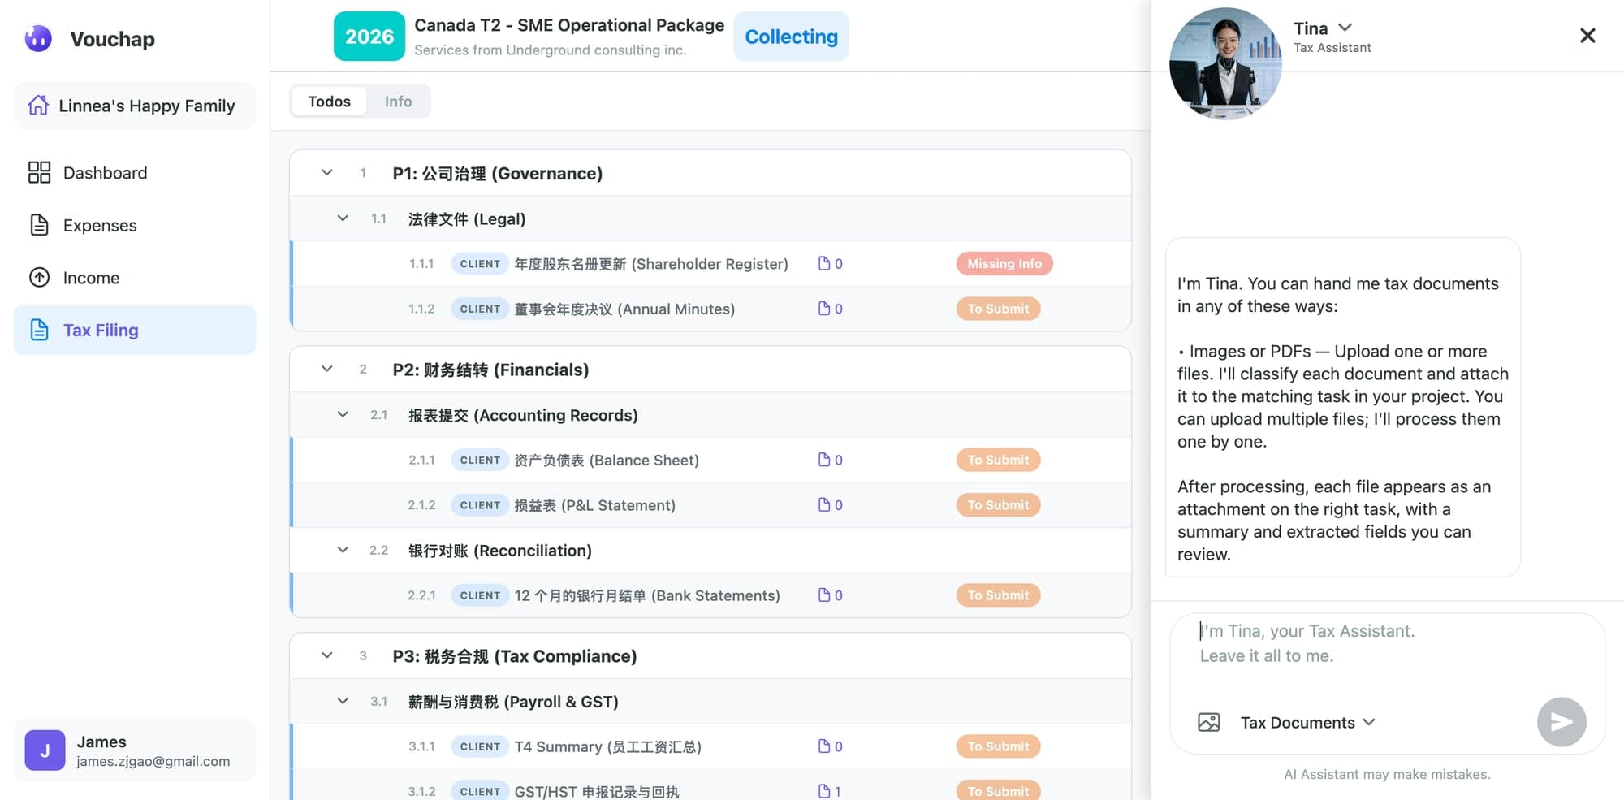Expand the Tina assistant selector chevron
Screen dimensions: 1624x800
point(1345,28)
